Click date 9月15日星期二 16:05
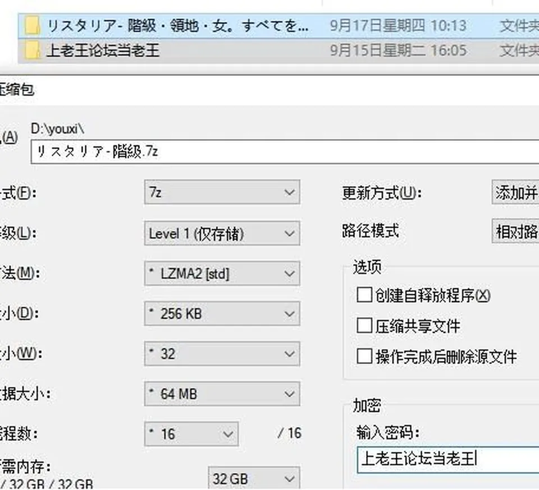Screen dimensions: 539x490 398,50
